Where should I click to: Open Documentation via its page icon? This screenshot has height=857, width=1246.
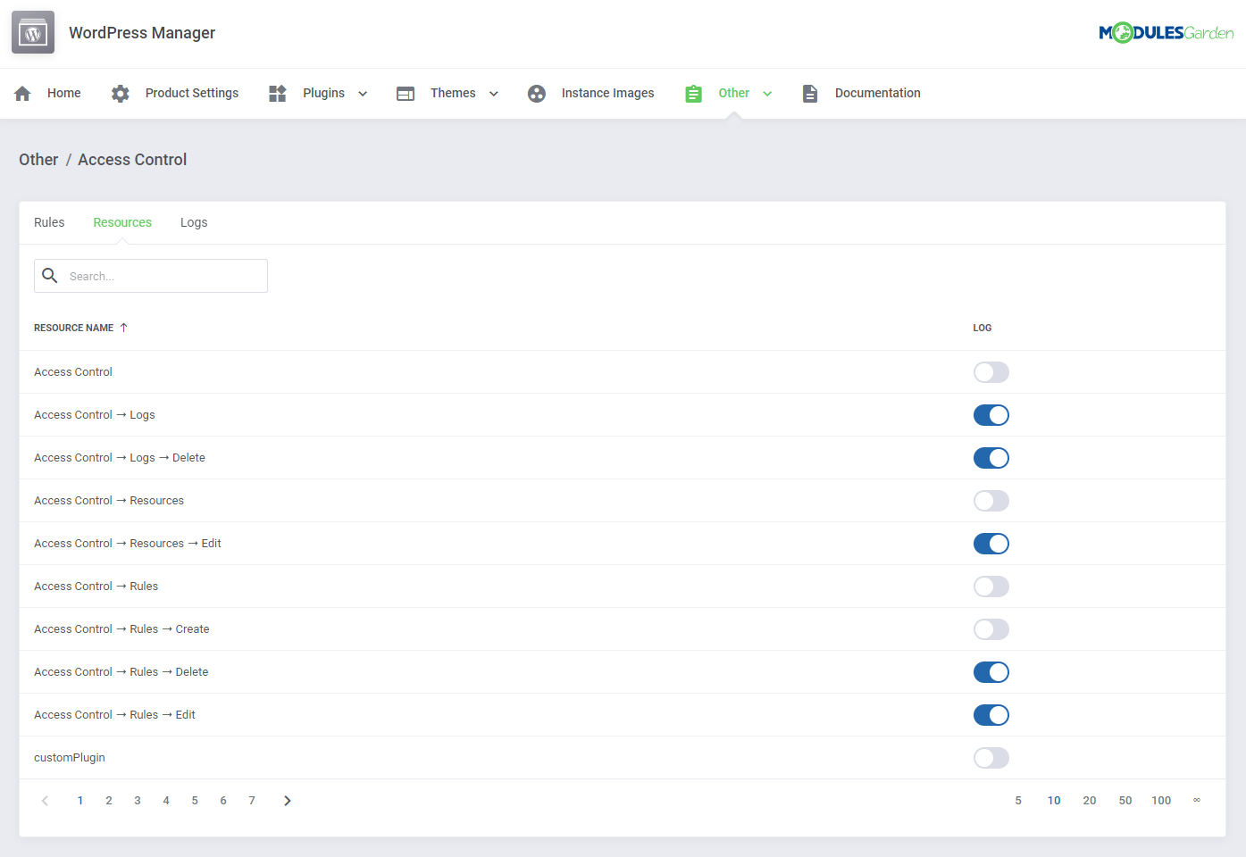[809, 93]
